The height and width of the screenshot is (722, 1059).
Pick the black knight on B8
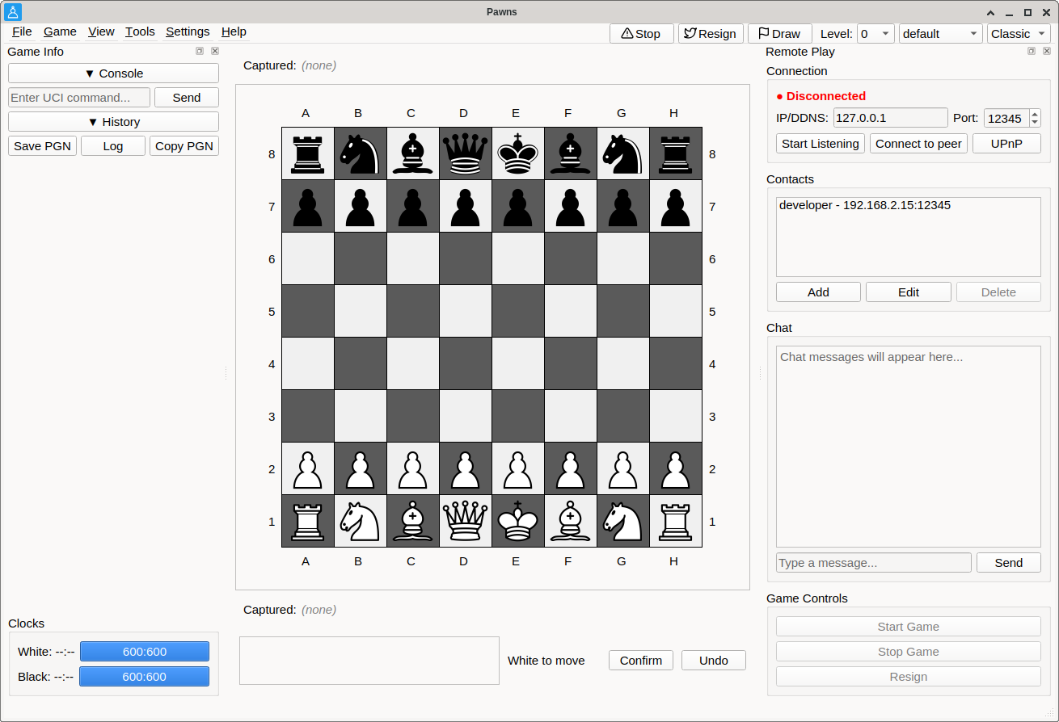[x=358, y=153]
